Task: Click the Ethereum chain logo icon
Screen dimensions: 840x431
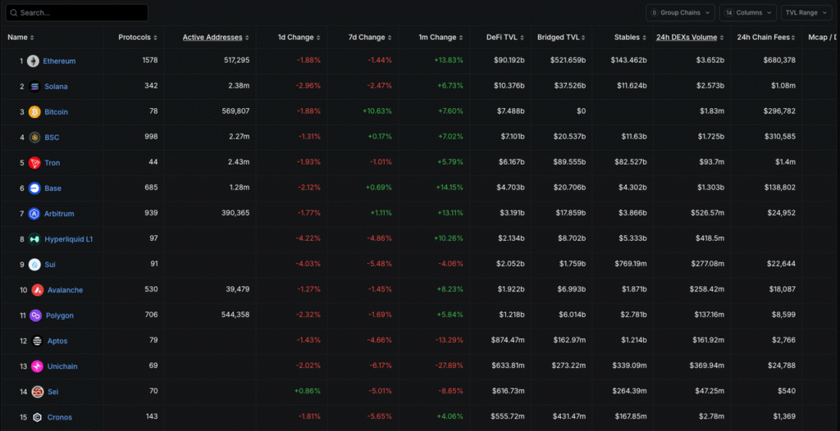Action: point(33,61)
